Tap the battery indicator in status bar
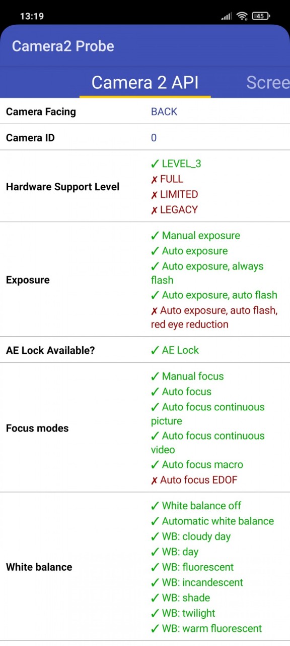 coord(260,16)
